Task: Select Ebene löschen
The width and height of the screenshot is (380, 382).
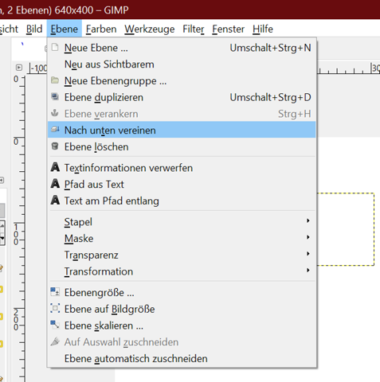Action: point(182,146)
